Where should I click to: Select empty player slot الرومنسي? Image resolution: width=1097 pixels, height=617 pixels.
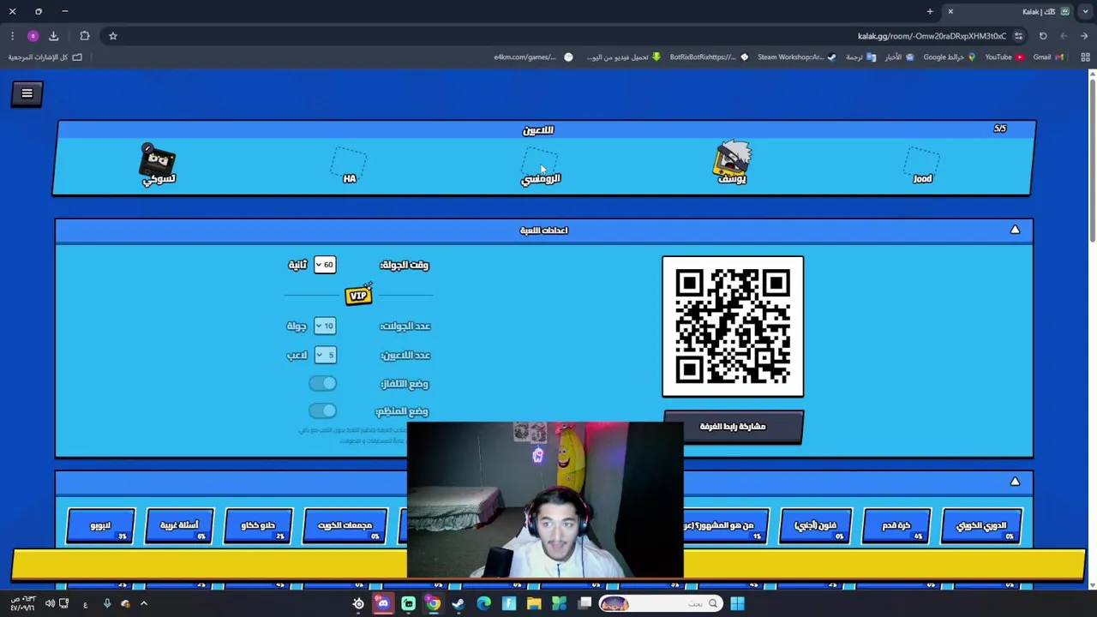click(541, 165)
